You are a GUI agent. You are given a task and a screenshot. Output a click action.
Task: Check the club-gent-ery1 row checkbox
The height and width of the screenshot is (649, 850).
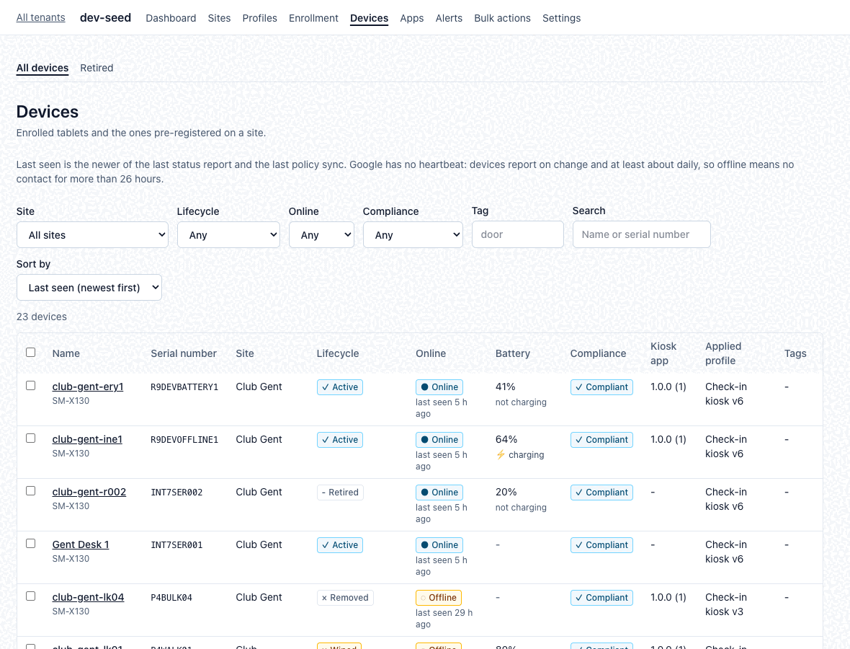coord(31,385)
